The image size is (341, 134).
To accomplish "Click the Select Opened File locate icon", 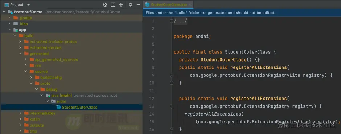I will (105, 5).
